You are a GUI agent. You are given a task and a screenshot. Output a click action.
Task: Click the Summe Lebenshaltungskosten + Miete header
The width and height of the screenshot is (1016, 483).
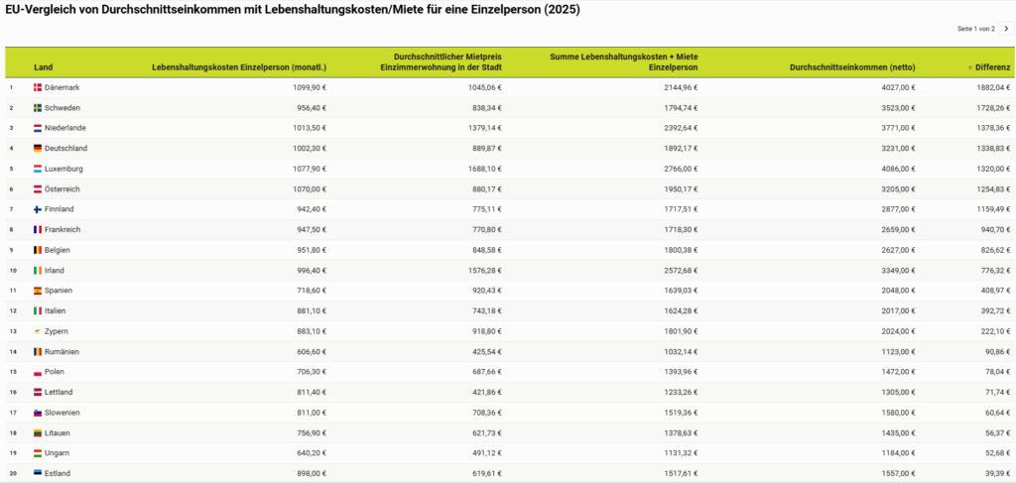point(623,61)
